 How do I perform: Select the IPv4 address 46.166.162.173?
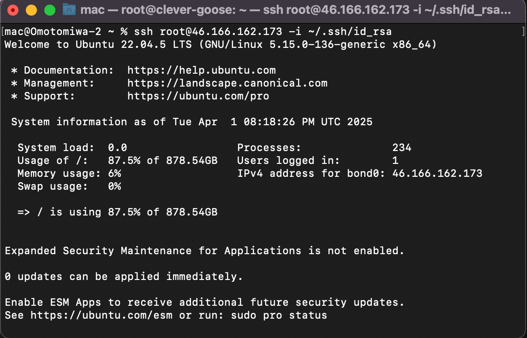pyautogui.click(x=437, y=173)
